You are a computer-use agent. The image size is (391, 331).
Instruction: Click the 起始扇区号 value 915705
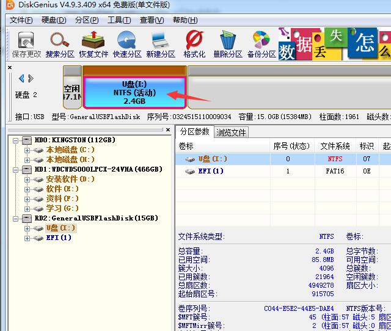click(x=323, y=294)
